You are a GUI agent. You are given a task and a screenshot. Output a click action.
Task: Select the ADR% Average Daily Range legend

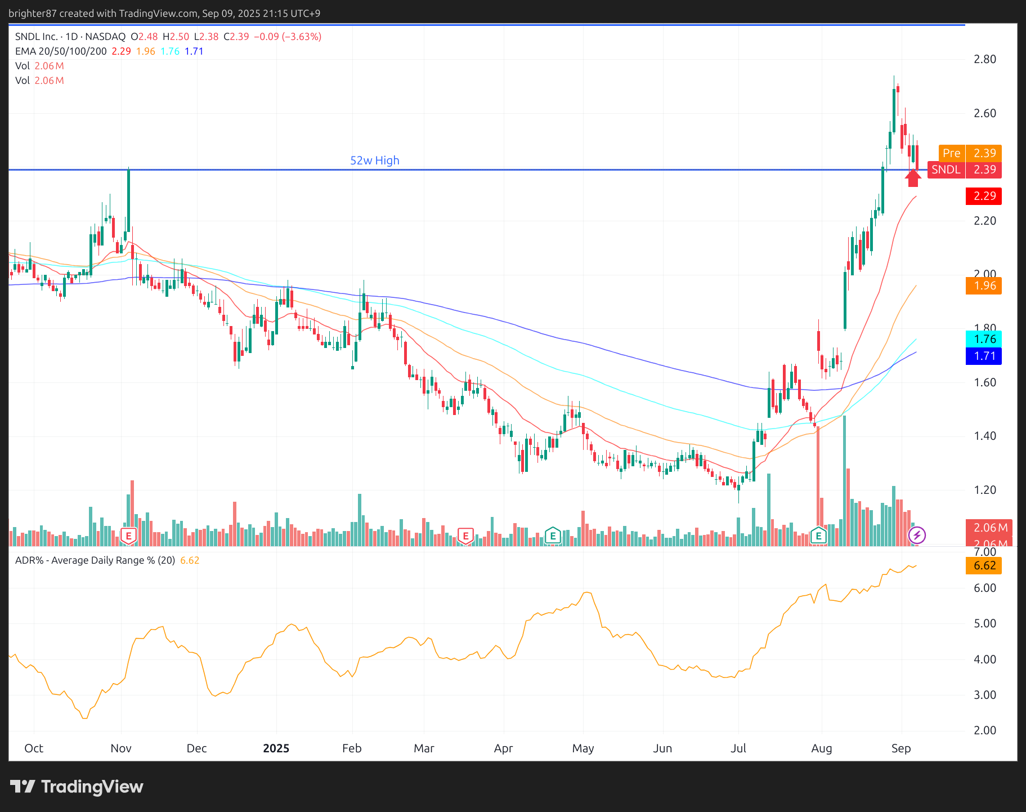(95, 560)
